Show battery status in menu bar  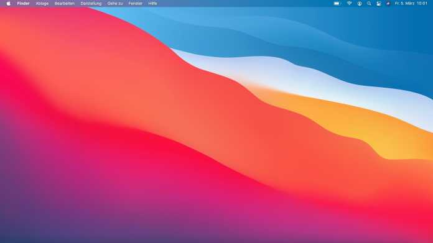tap(337, 4)
